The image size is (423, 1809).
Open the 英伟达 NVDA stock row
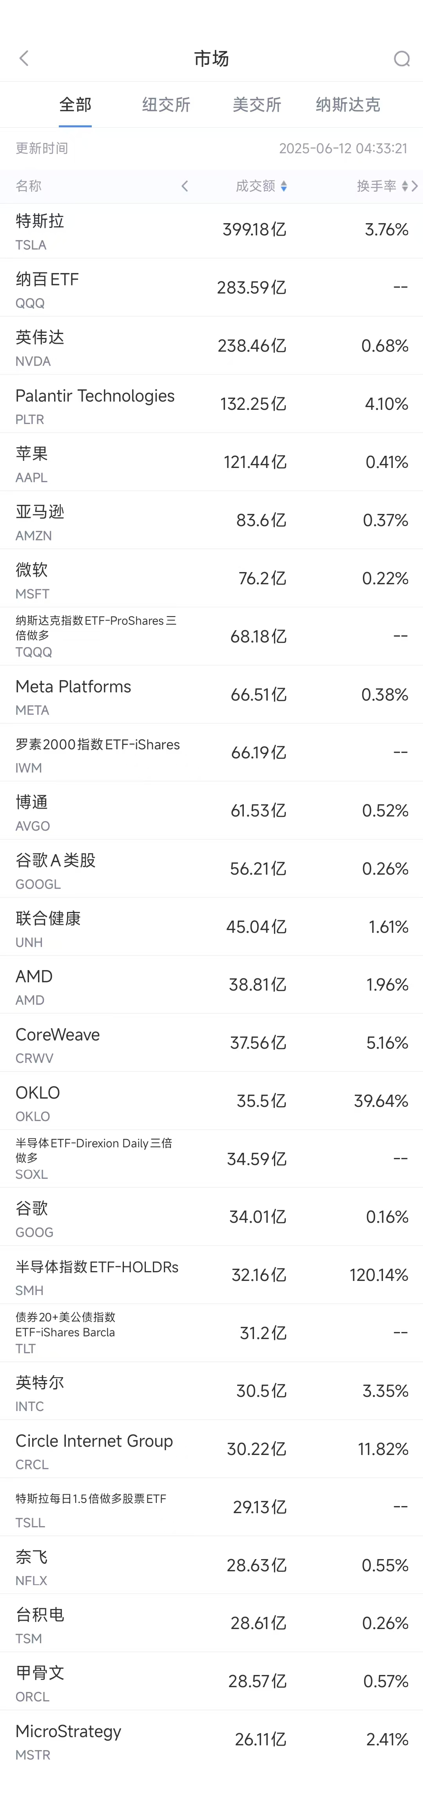(x=212, y=347)
